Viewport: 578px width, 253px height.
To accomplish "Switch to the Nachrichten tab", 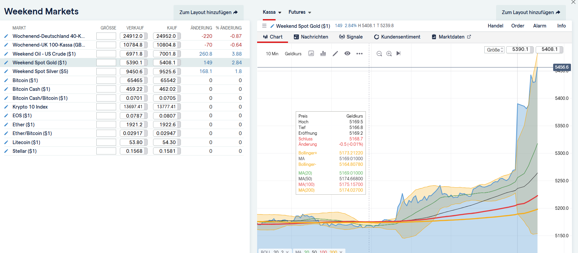I will coord(311,37).
